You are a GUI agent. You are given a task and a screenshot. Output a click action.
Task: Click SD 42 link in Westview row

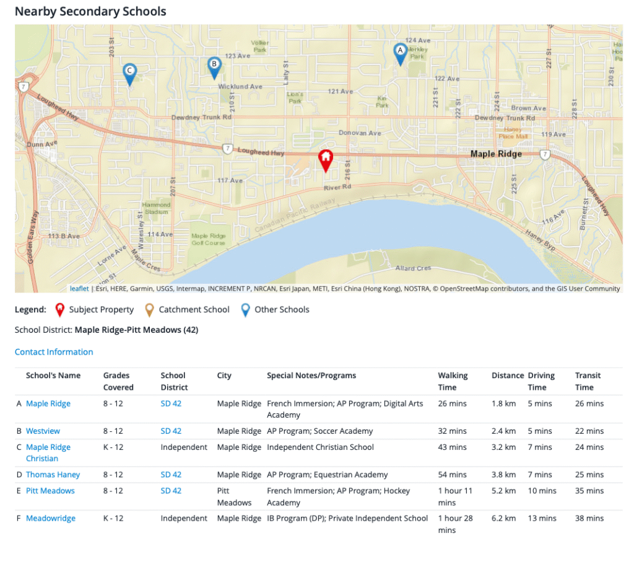(171, 431)
